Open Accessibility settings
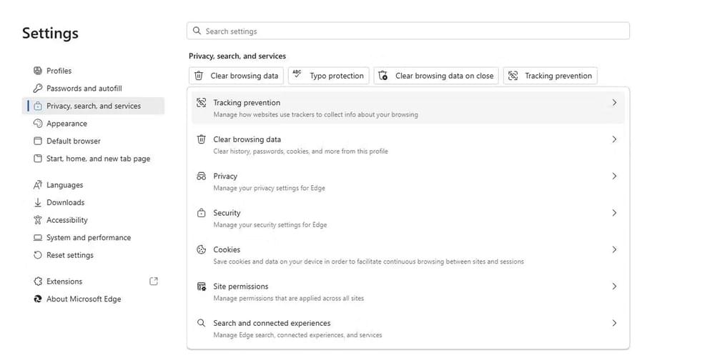The height and width of the screenshot is (358, 715). point(93,220)
